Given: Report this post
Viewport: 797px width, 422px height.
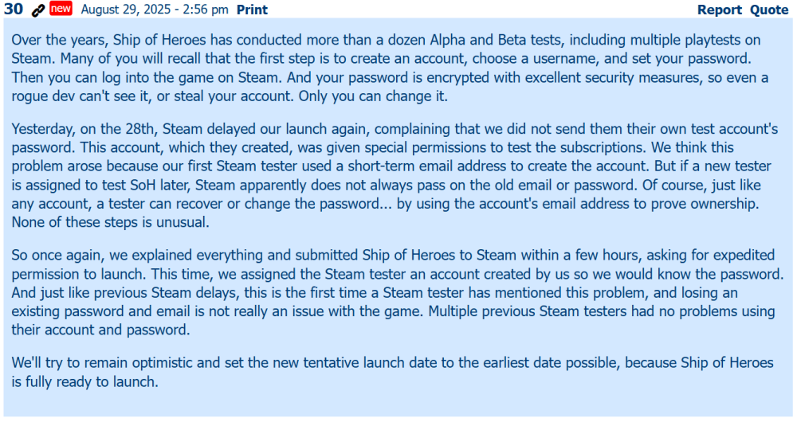Looking at the screenshot, I should click(720, 10).
